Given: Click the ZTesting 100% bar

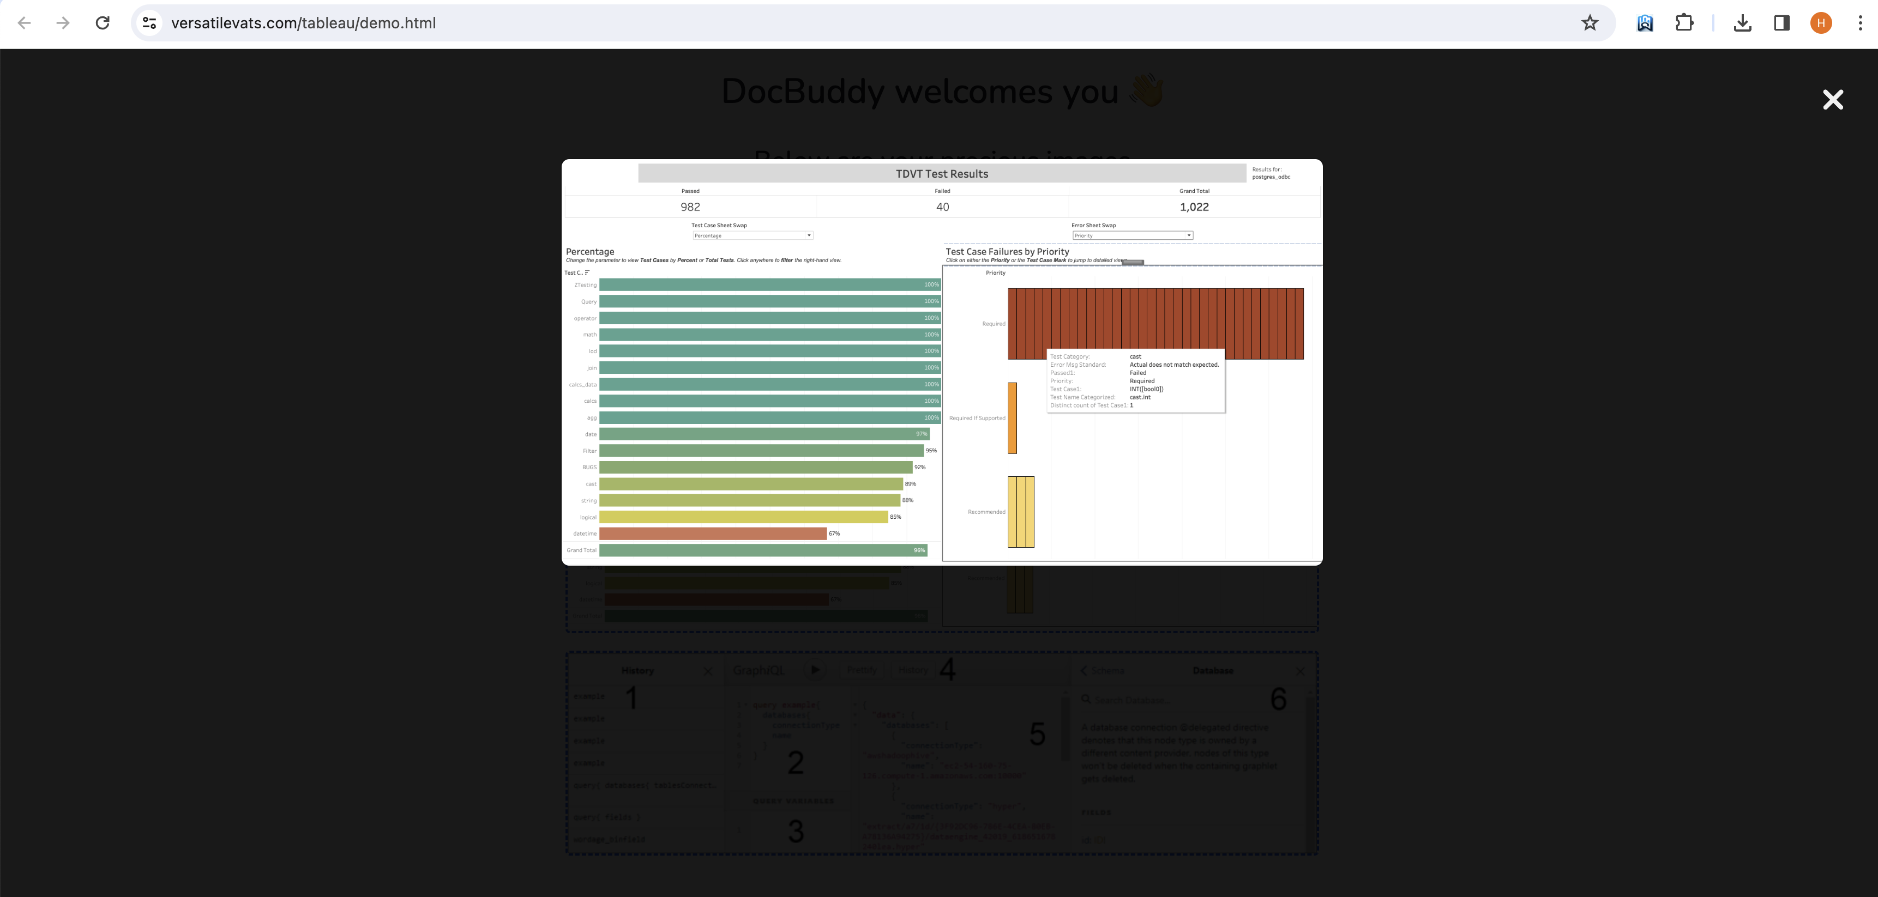Looking at the screenshot, I should coord(769,285).
